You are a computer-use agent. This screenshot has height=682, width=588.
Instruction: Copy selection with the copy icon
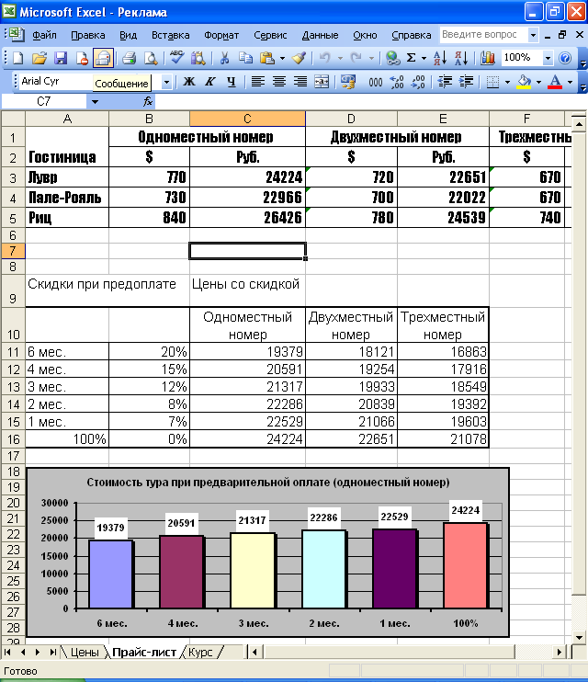pyautogui.click(x=245, y=58)
